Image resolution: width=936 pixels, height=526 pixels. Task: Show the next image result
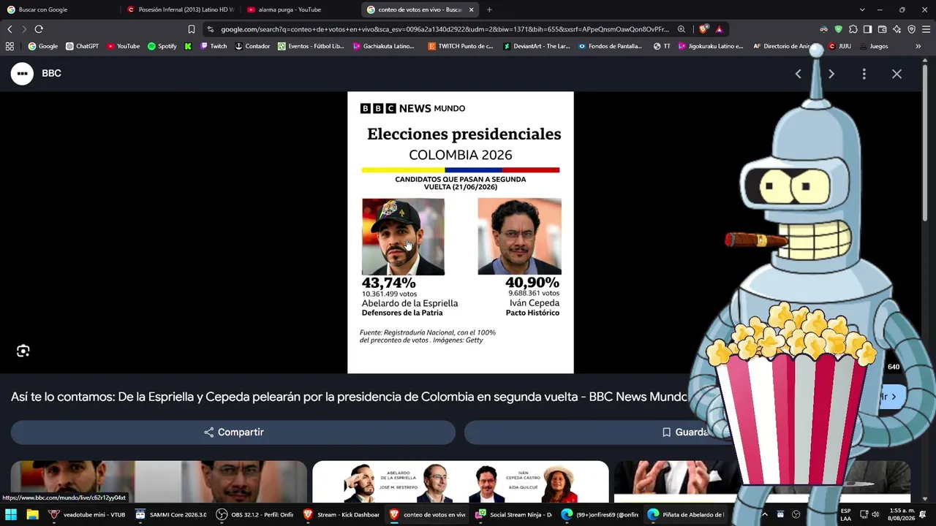click(x=831, y=74)
